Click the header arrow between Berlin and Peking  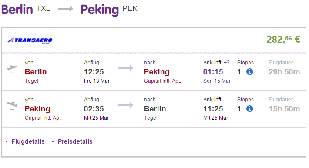point(65,9)
